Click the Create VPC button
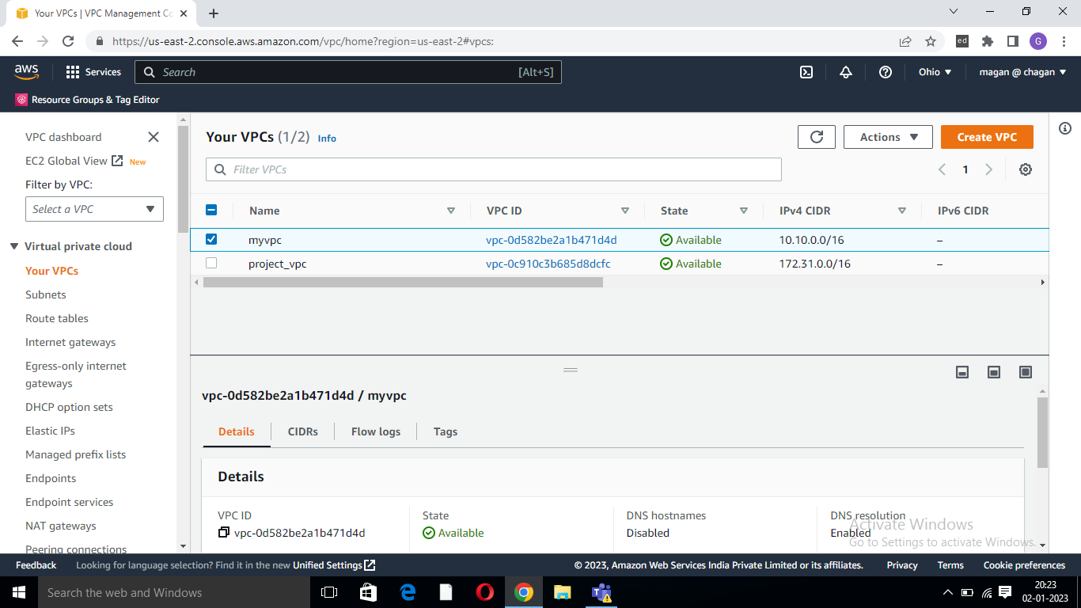 pos(987,136)
